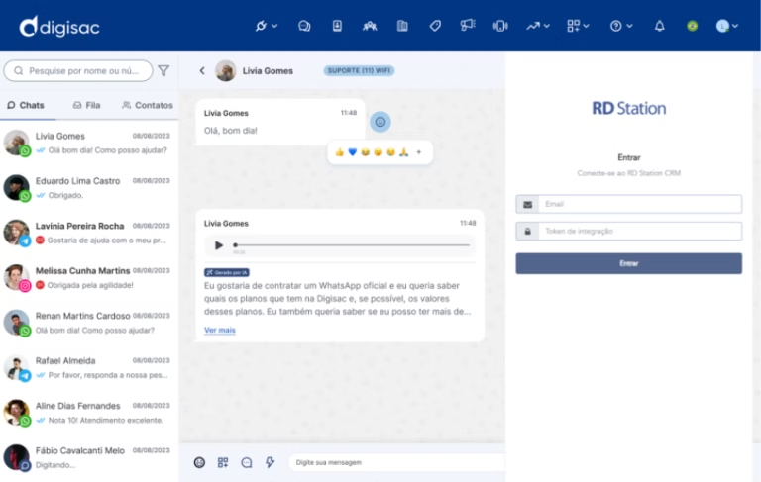Click the Token de integração input field
Viewport: 761px width, 482px height.
638,231
